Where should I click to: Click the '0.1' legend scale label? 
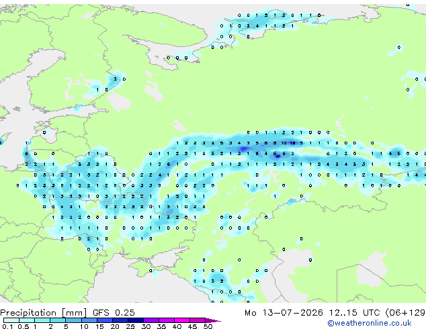7,326
